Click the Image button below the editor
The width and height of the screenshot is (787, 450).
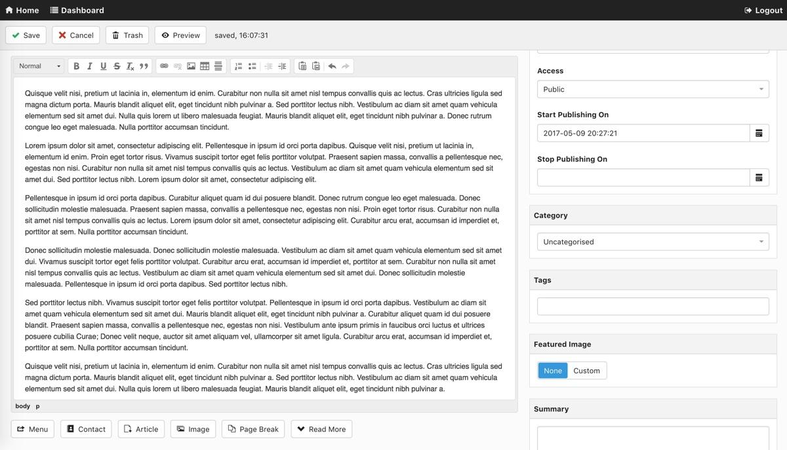(x=193, y=429)
